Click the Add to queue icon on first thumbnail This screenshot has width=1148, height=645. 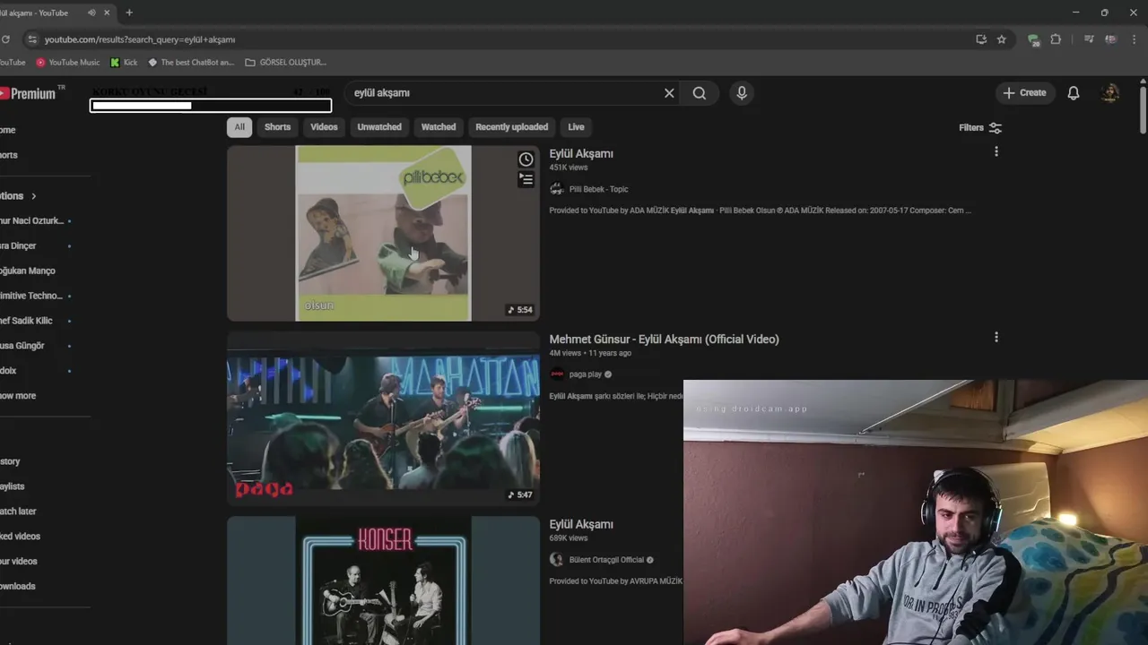[x=526, y=180]
